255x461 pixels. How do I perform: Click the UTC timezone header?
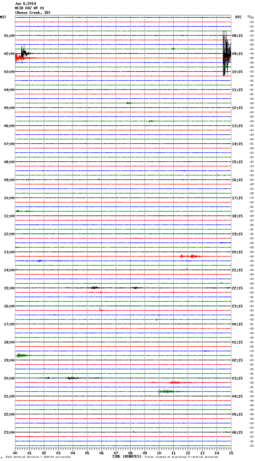[238, 17]
